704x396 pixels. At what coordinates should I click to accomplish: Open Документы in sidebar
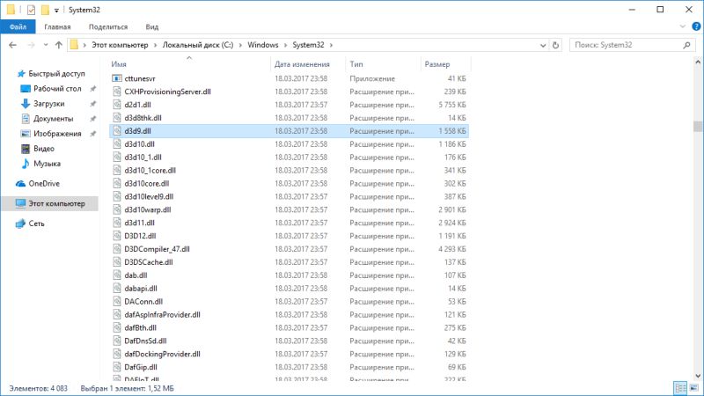[53, 119]
